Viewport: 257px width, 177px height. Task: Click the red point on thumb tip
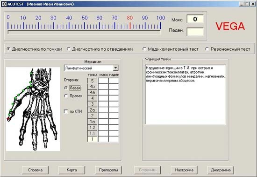point(8,119)
